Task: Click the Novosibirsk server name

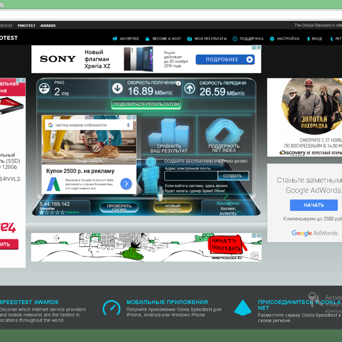Action: (228, 203)
